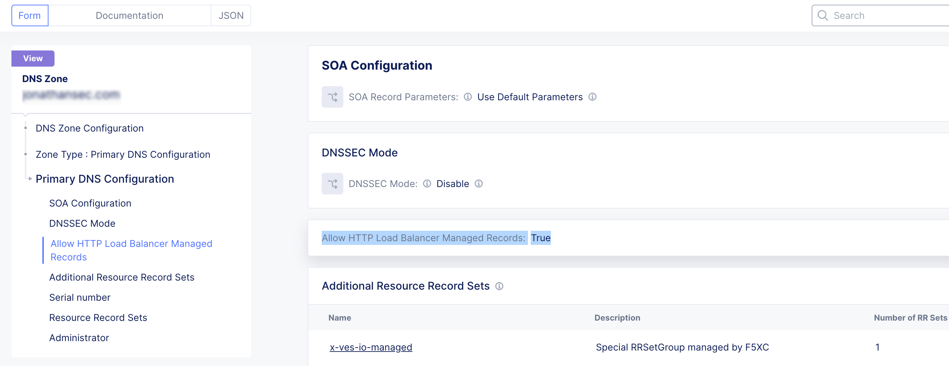949x366 pixels.
Task: Click the shuffle icon beside DNSSEC Mode
Action: click(x=332, y=184)
